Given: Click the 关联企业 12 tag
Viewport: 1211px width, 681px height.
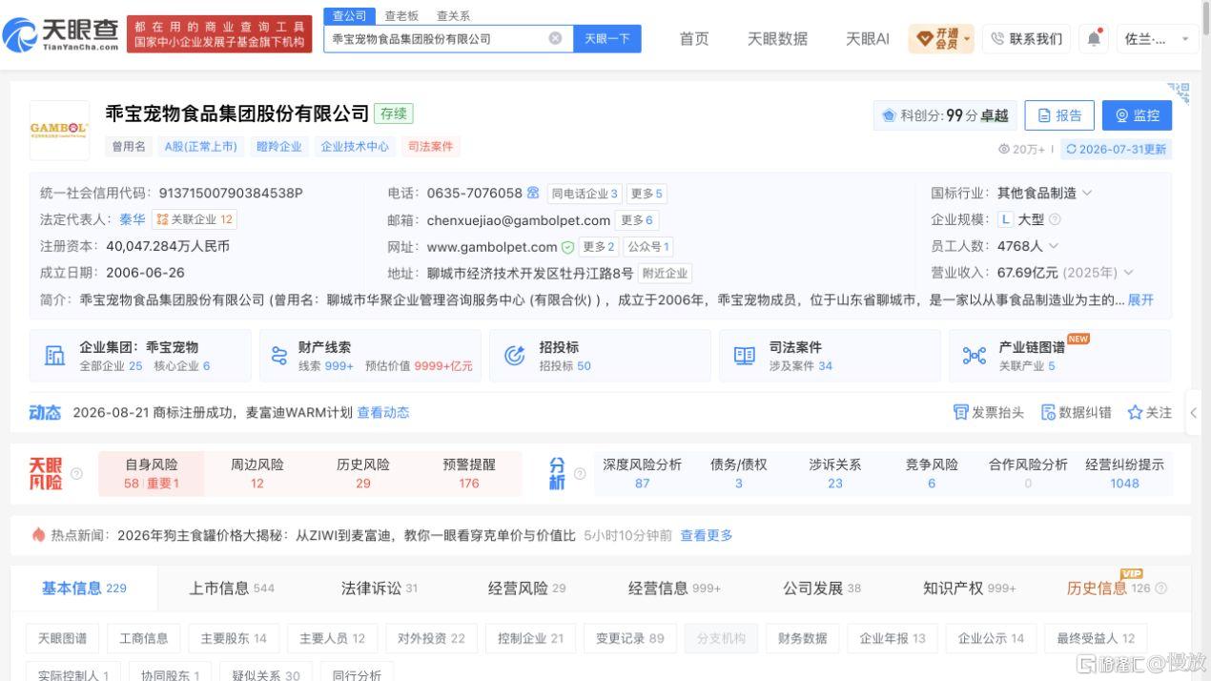Looking at the screenshot, I should tap(195, 219).
